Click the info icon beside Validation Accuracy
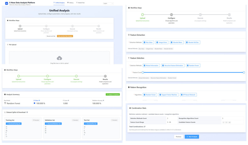248x145 pixels. (x=104, y=101)
